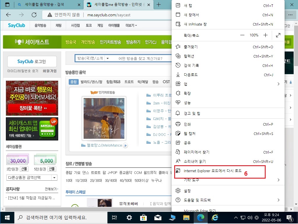
Task: Start Web capture (웹 캡처)
Action: point(228,134)
